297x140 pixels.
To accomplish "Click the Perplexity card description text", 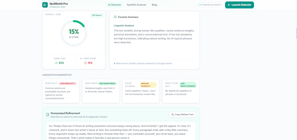I will [58, 94].
